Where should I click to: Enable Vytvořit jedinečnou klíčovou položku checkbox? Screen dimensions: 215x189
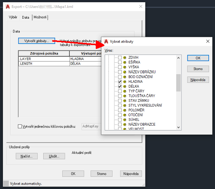[20, 126]
